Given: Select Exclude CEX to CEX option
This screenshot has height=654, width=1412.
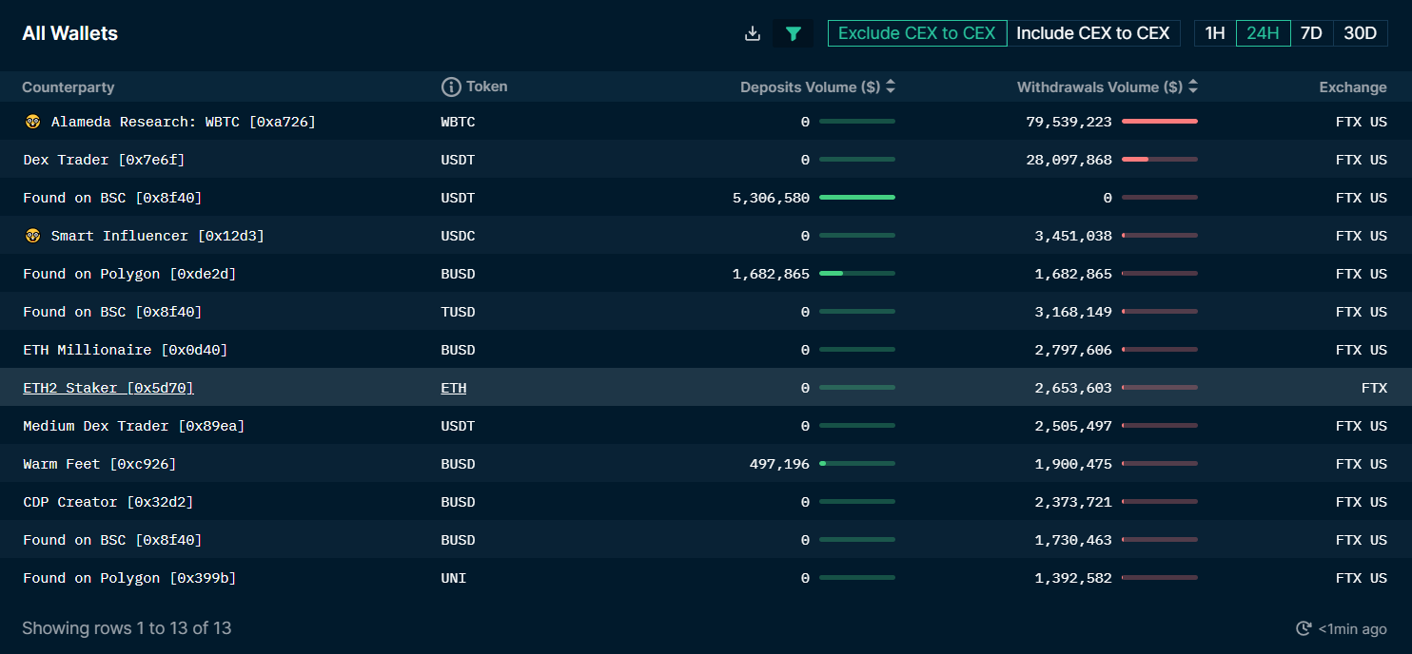Looking at the screenshot, I should click(917, 33).
